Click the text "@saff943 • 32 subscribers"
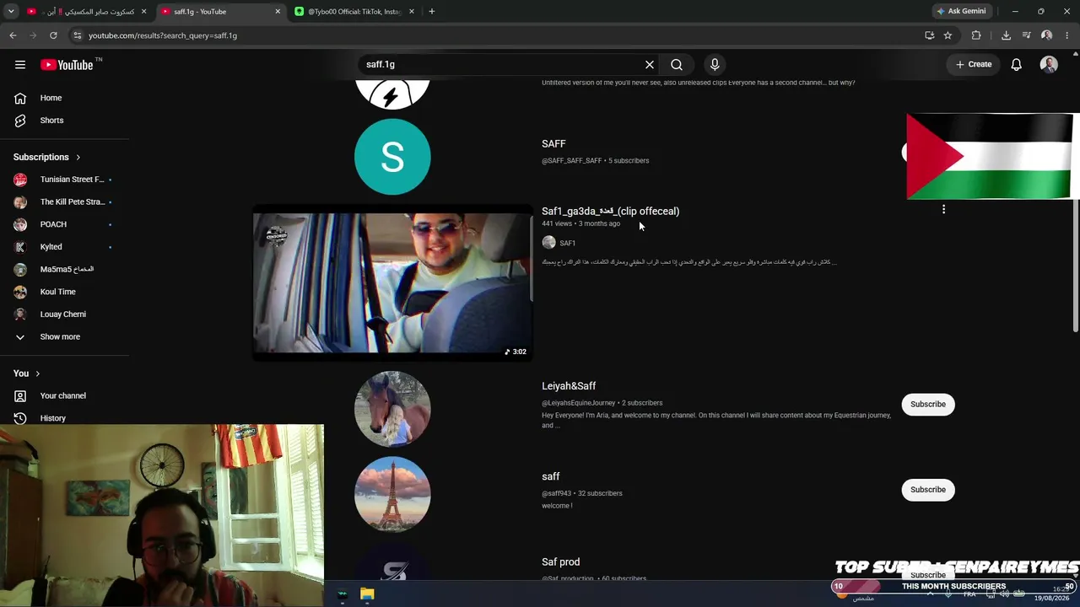This screenshot has height=607, width=1080. point(581,494)
